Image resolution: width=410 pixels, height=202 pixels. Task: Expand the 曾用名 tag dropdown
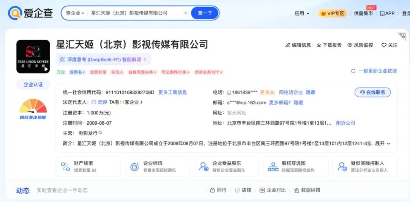pos(77,72)
